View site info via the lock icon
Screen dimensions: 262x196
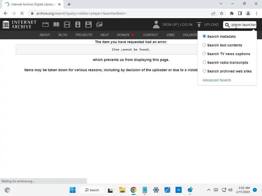pos(32,13)
